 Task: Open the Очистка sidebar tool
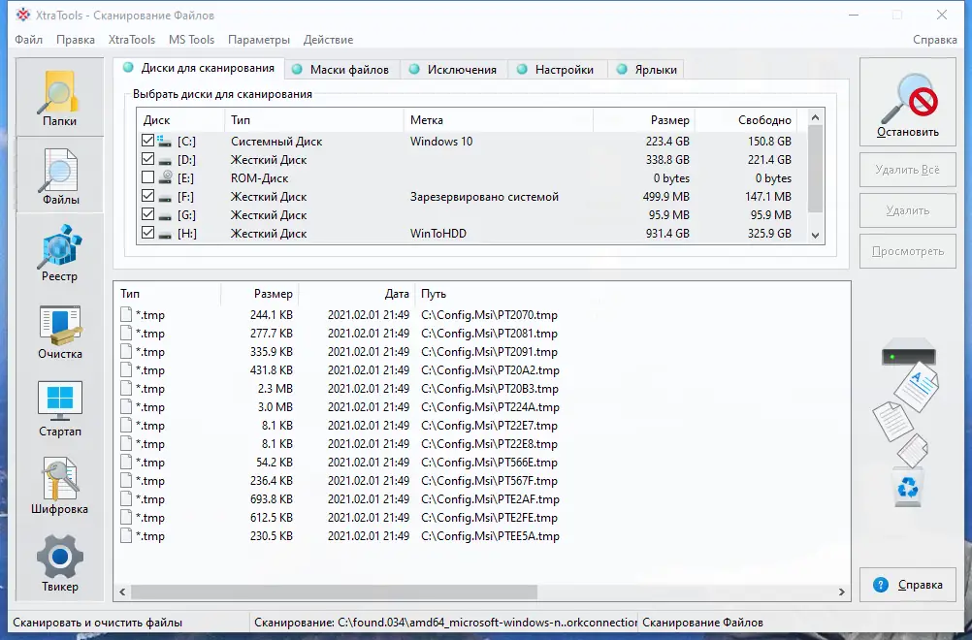coord(59,331)
